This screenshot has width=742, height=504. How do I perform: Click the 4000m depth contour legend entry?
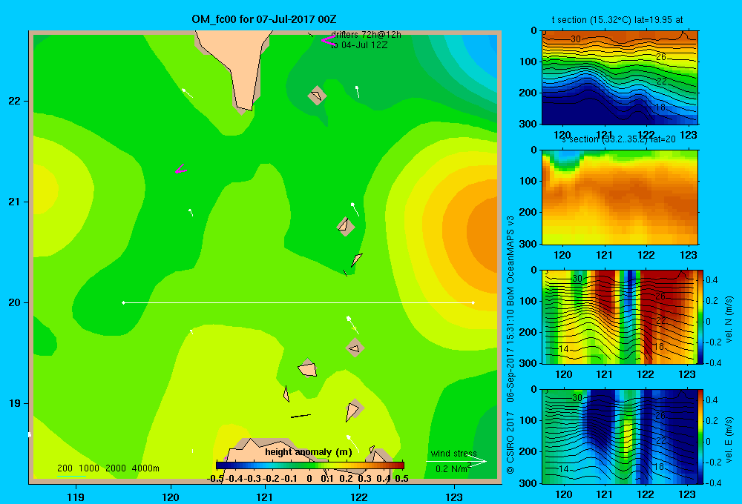[145, 468]
